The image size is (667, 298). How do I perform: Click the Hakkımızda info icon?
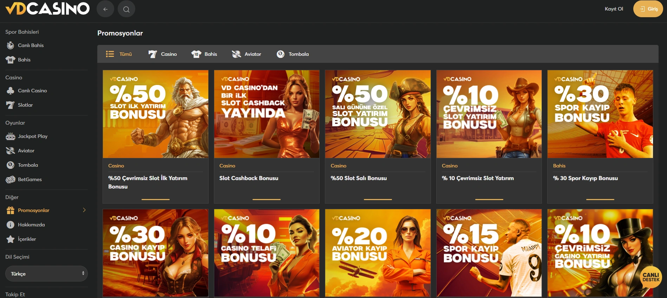[11, 225]
